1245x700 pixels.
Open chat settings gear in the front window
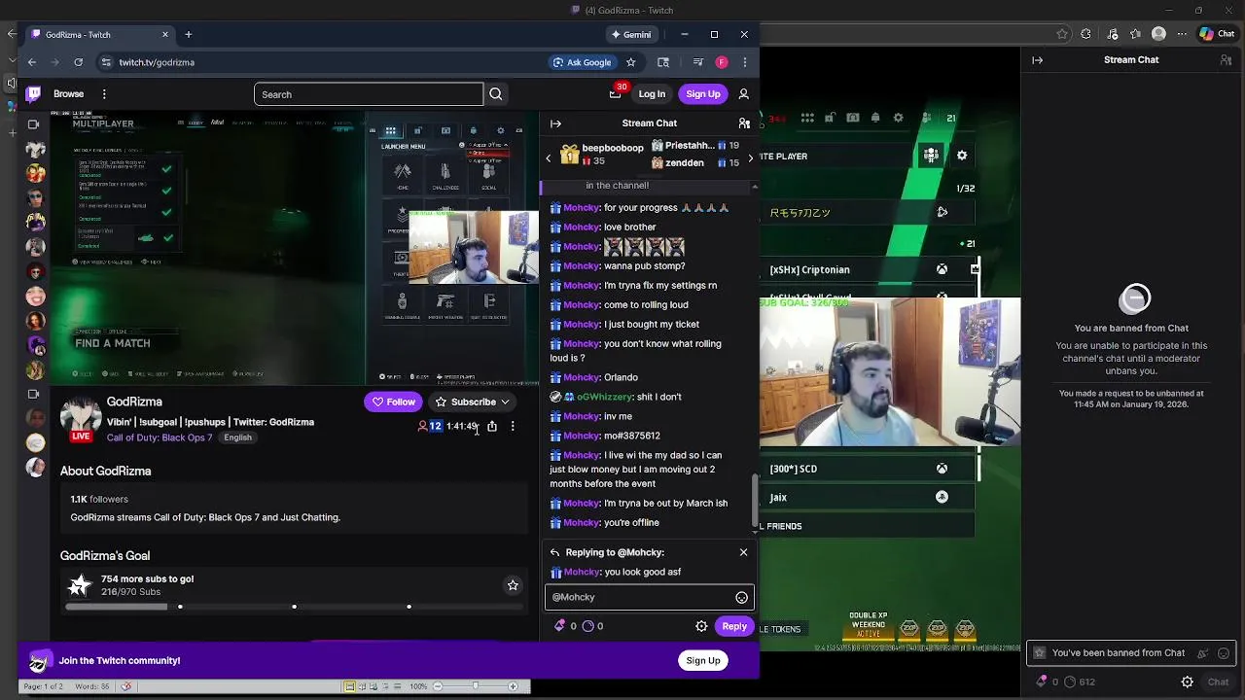pos(701,626)
